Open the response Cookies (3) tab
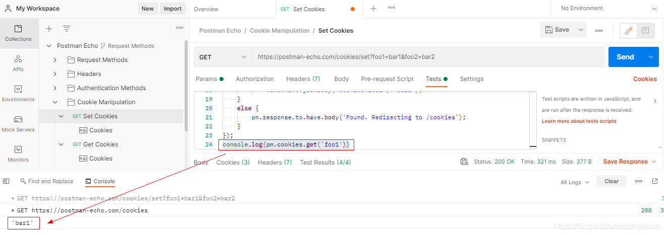The width and height of the screenshot is (664, 235). pyautogui.click(x=233, y=162)
